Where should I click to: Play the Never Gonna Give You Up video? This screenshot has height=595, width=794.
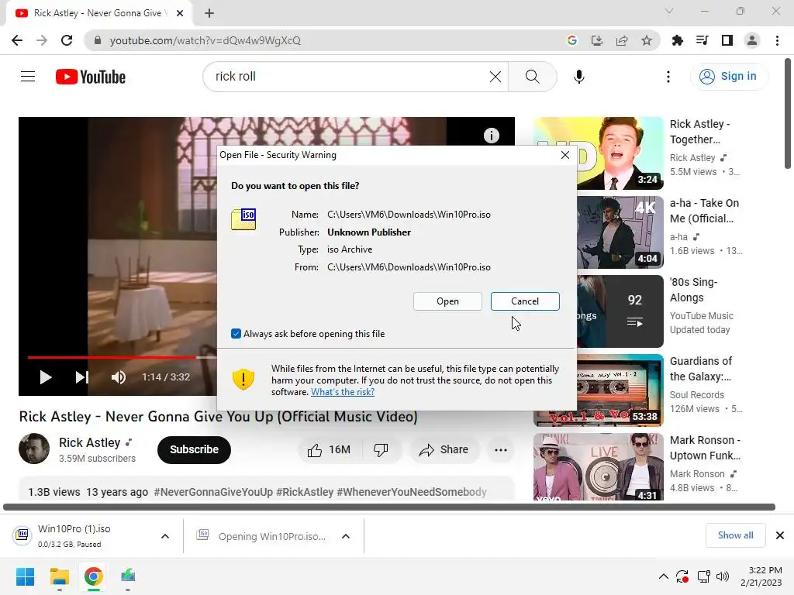(46, 377)
